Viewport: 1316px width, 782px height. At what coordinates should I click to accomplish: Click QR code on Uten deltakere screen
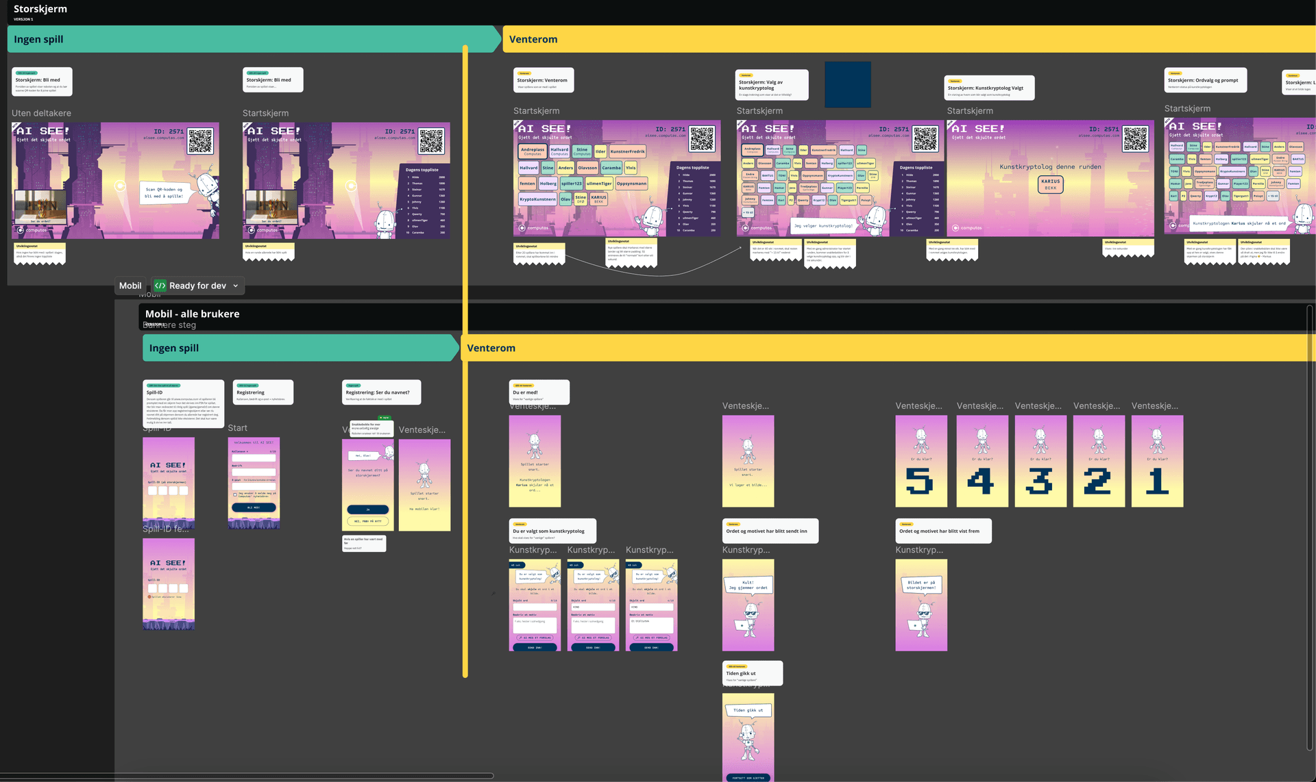coord(200,140)
